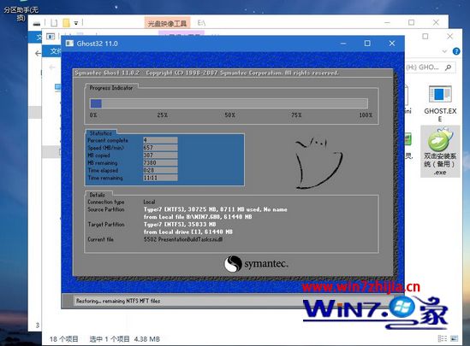This screenshot has width=470, height=346.
Task: Close the rear E:\ Explorer window
Action: click(x=436, y=22)
